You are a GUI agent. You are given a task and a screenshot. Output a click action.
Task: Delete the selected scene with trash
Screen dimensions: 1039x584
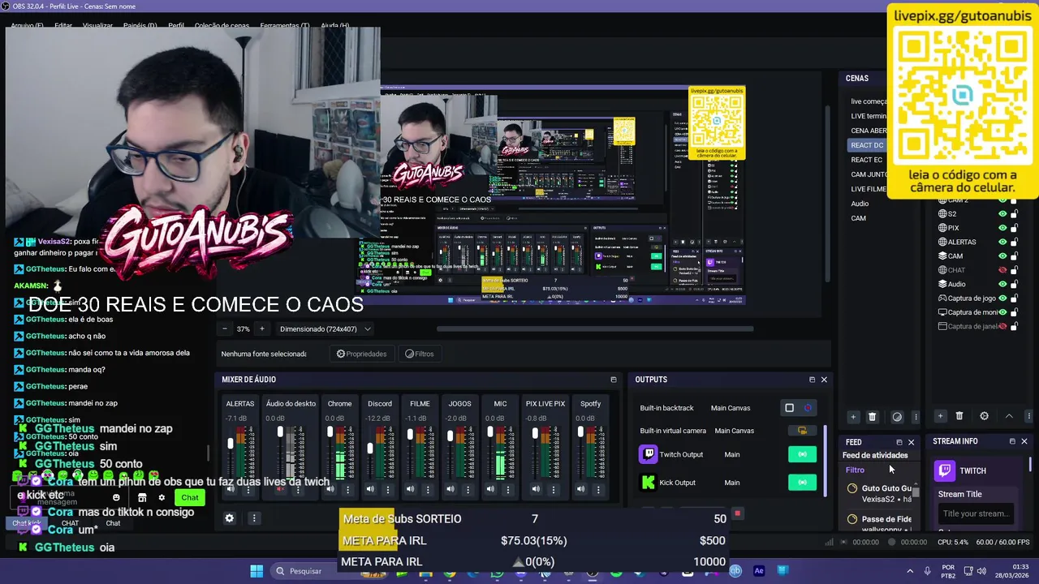click(873, 417)
